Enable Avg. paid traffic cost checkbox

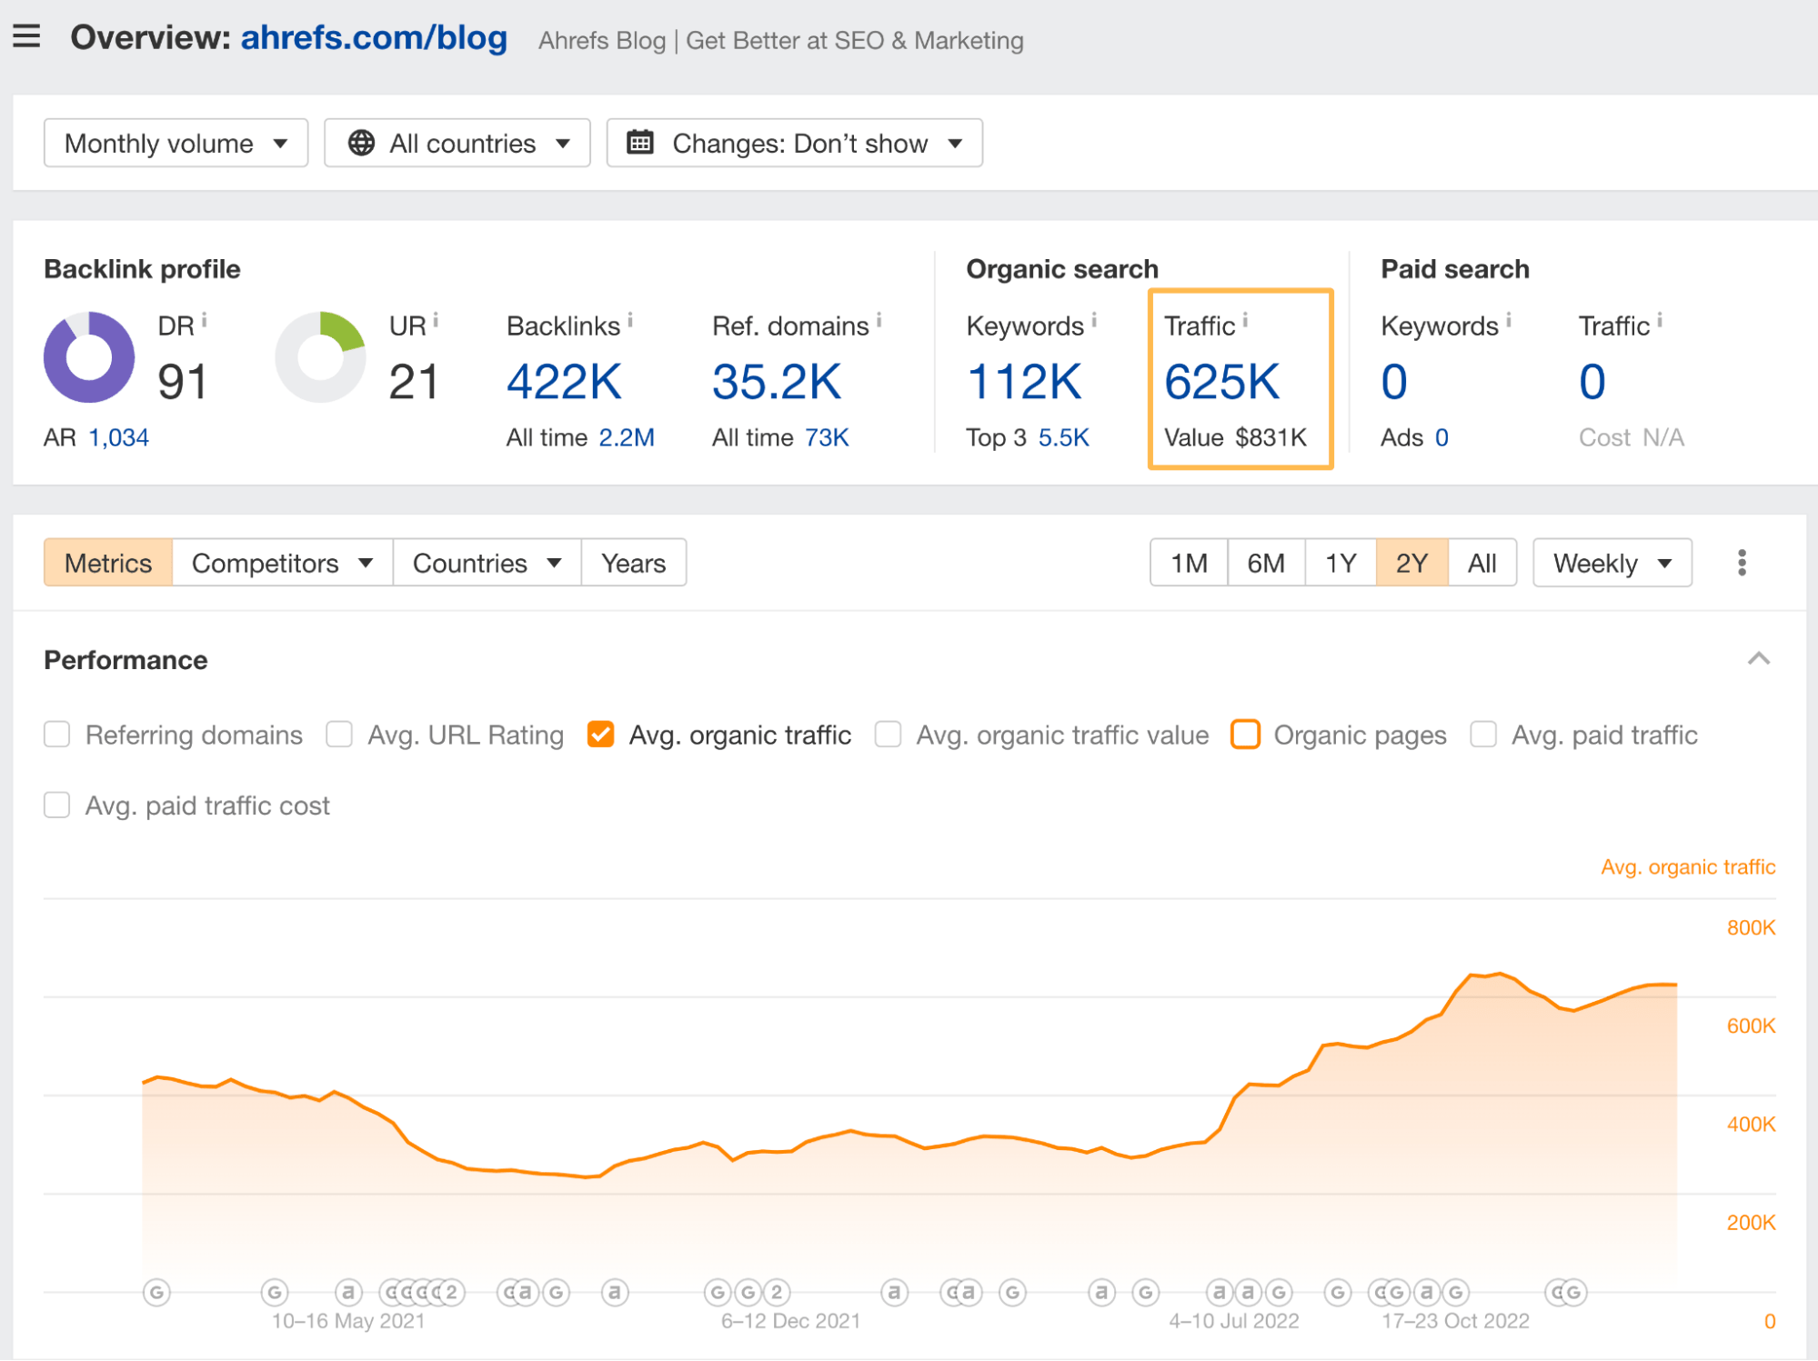(57, 806)
